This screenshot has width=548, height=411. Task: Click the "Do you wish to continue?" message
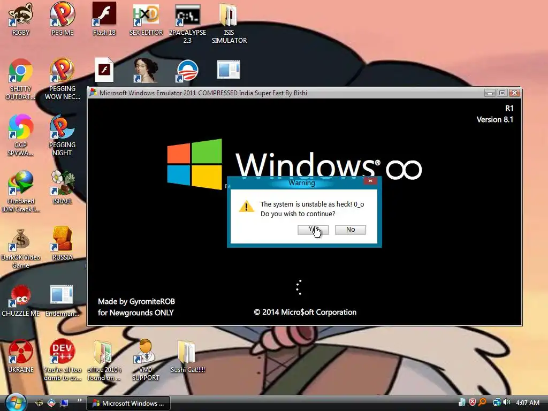298,214
